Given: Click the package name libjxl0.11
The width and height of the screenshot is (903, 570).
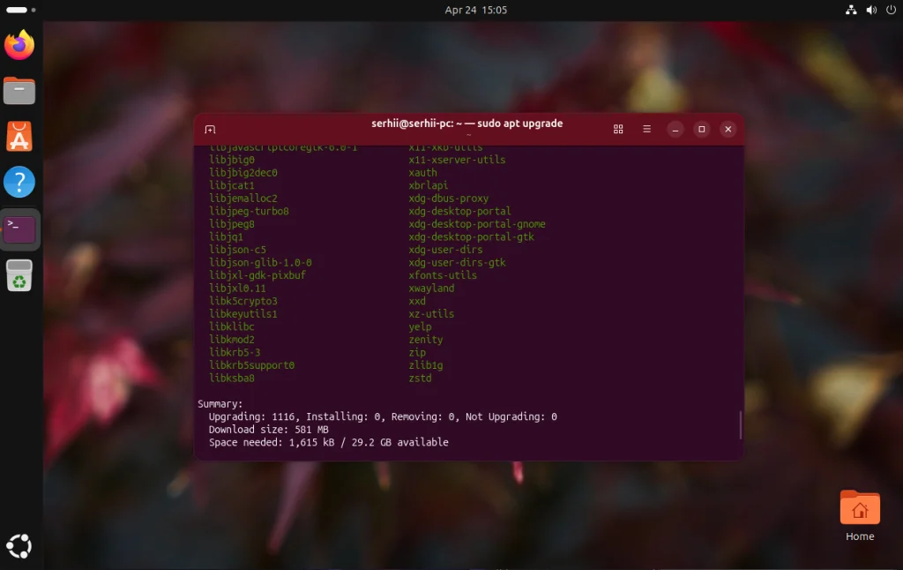Looking at the screenshot, I should (x=237, y=289).
